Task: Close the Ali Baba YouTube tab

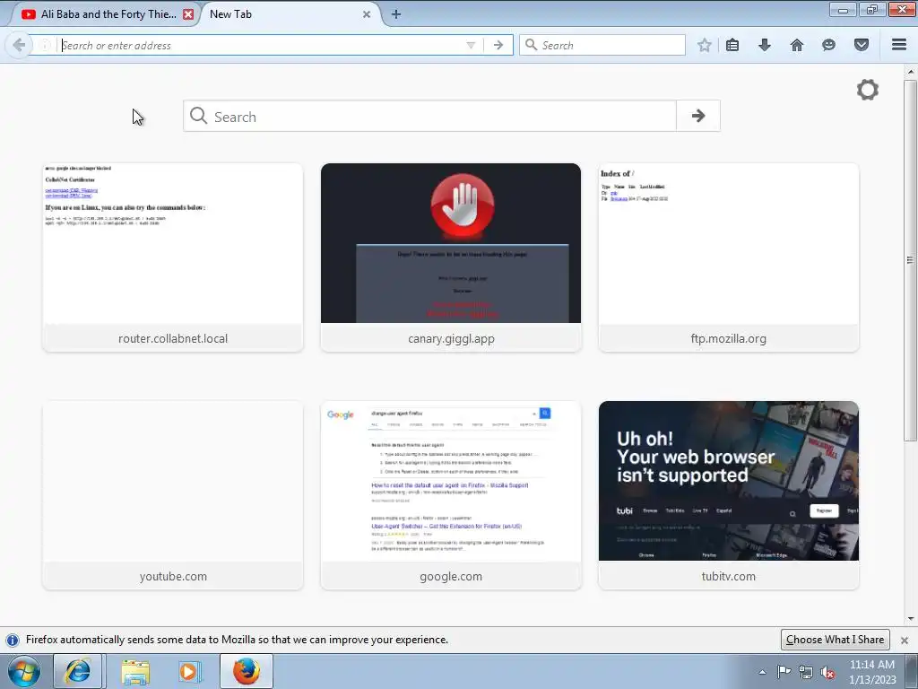Action: coord(188,14)
